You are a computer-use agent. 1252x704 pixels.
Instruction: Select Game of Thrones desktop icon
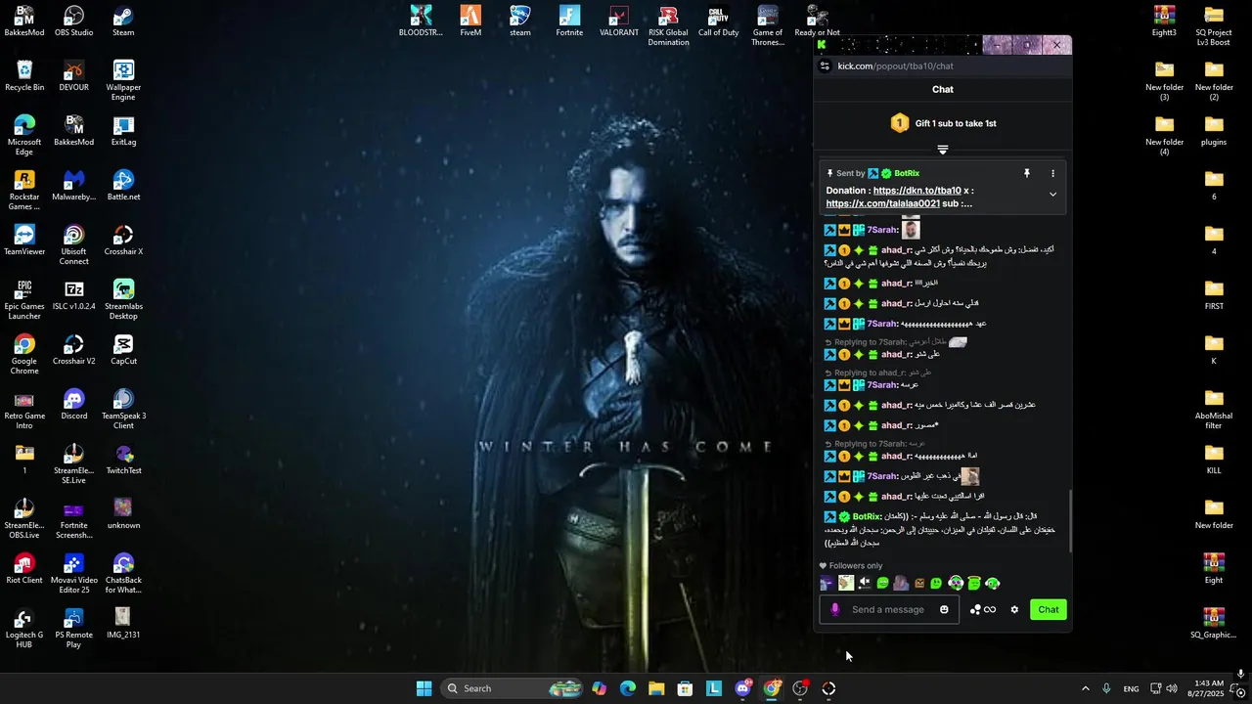(x=768, y=26)
